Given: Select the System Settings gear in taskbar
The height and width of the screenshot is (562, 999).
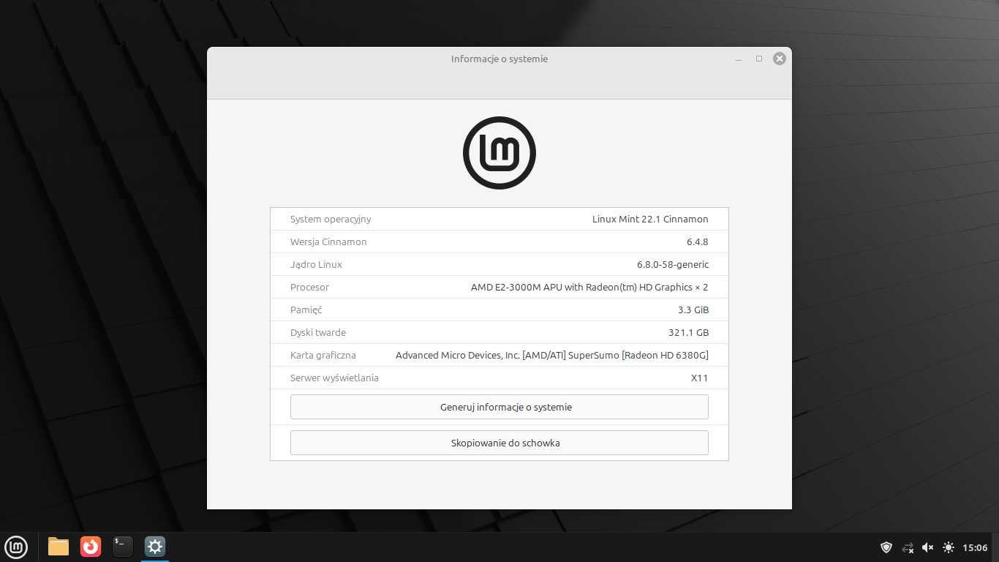Looking at the screenshot, I should pos(155,547).
